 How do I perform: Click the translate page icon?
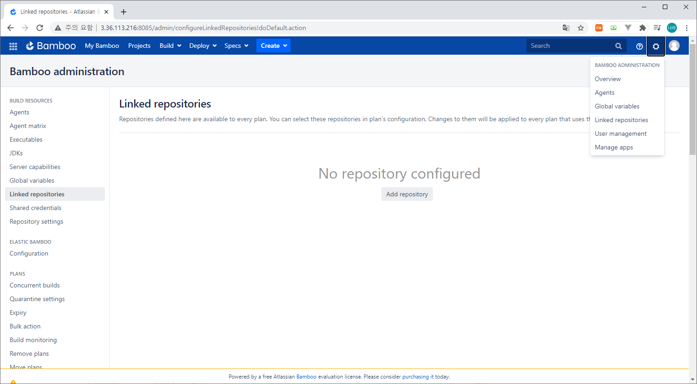566,28
